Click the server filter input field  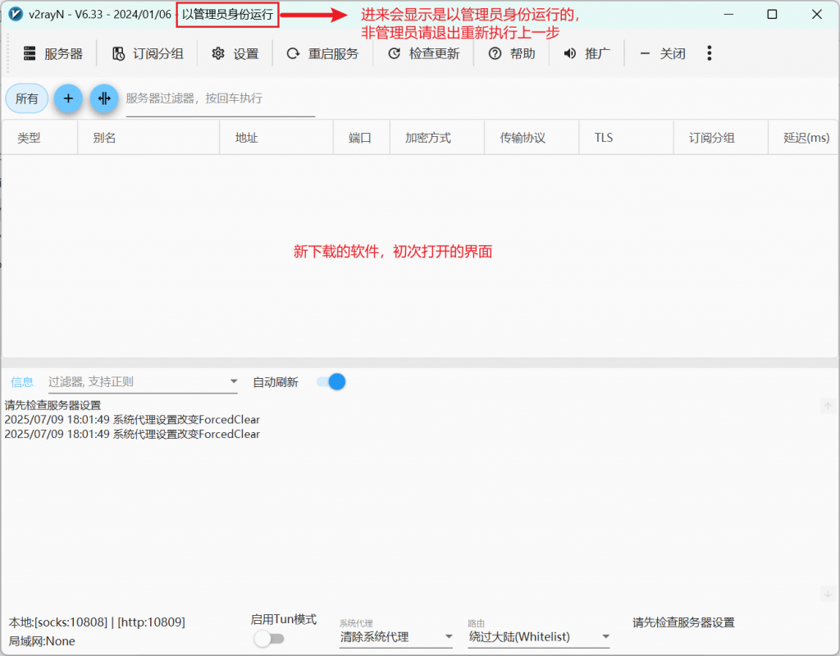coord(220,98)
